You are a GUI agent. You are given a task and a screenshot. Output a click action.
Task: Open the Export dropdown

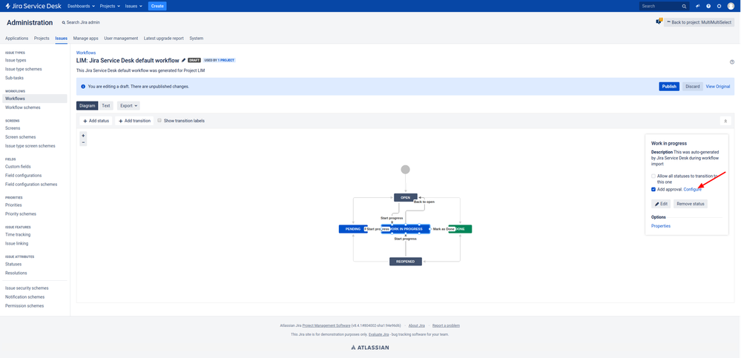pyautogui.click(x=128, y=106)
